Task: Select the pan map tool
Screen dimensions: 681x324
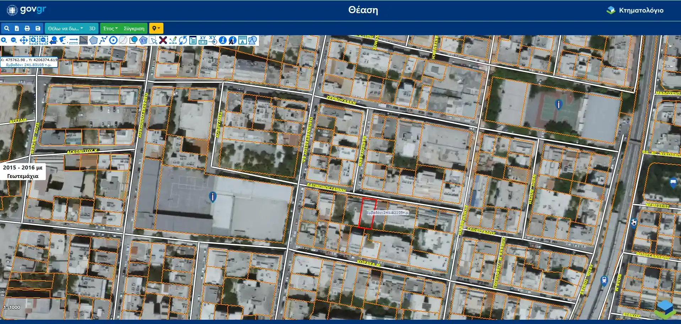Action: [23, 40]
